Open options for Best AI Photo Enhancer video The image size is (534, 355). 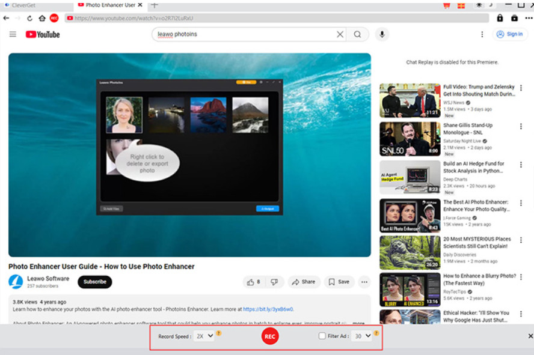(521, 204)
